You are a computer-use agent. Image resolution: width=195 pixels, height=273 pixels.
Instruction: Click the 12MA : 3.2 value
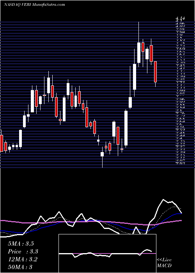pos(23,259)
